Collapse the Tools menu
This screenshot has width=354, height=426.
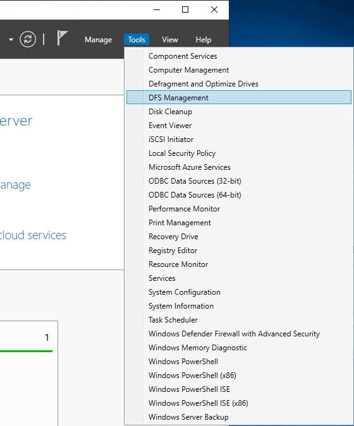click(x=137, y=40)
